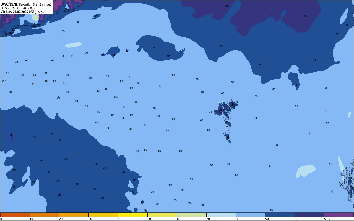Click the legend tick label "30"

[x=90, y=219]
